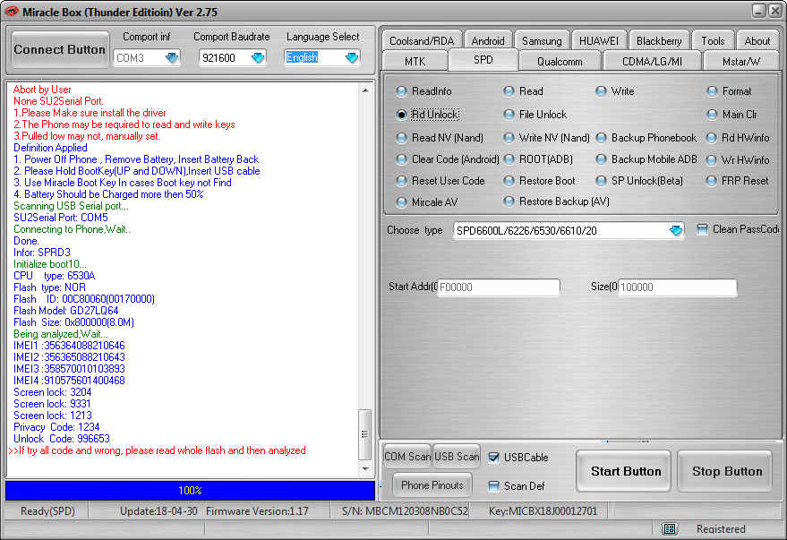Uncheck the USBCable checkbox
This screenshot has height=540, width=787.
tap(494, 458)
